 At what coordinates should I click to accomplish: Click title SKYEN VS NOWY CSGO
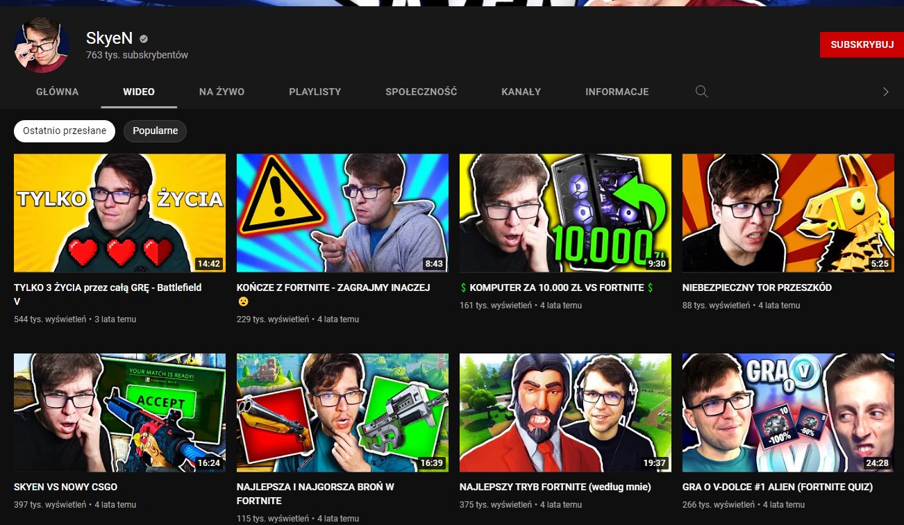(66, 487)
